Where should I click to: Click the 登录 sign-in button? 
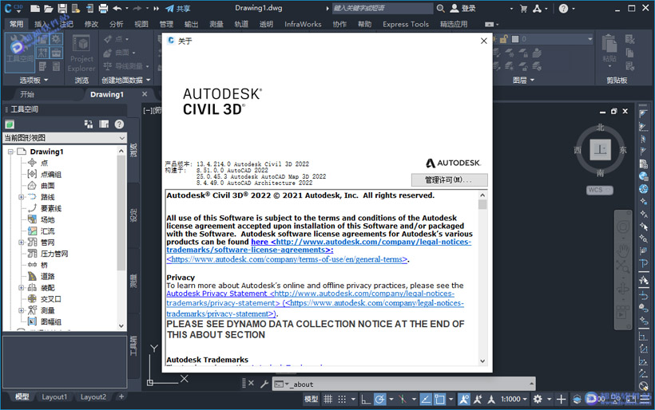[x=463, y=8]
